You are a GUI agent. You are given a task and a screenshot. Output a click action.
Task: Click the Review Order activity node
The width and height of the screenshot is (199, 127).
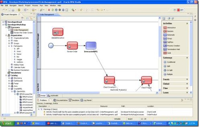(72, 45)
